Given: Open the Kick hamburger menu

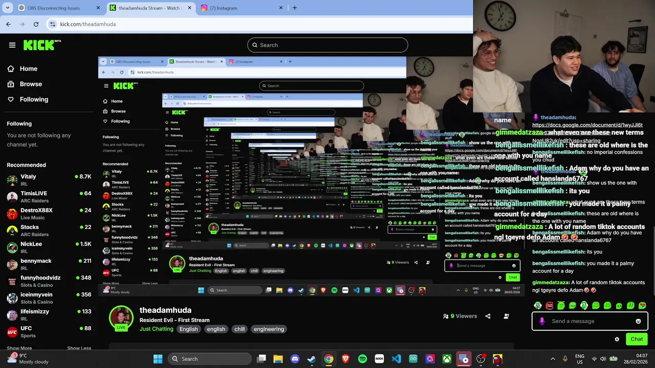Looking at the screenshot, I should [12, 45].
